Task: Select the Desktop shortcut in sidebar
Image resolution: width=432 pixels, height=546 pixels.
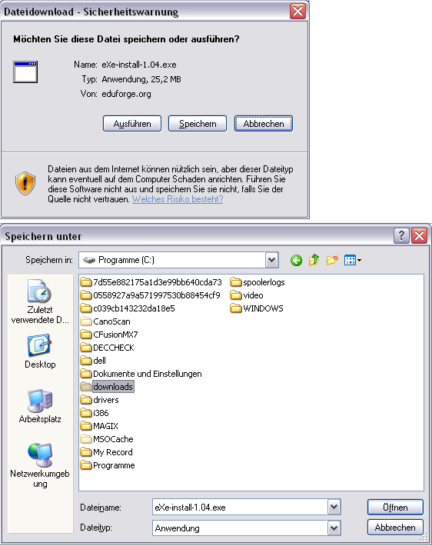Action: (40, 351)
